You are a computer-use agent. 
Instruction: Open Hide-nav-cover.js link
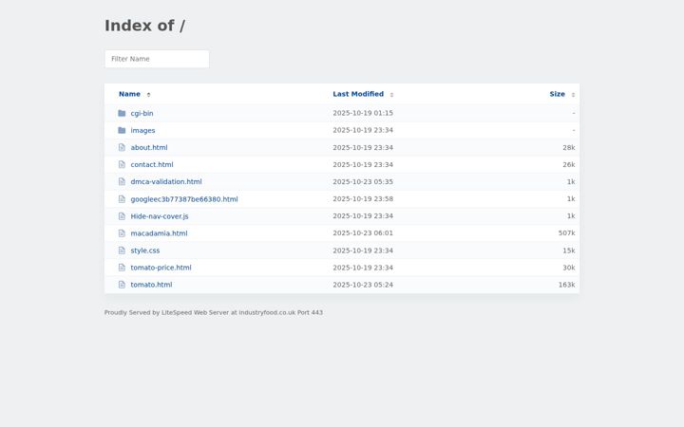[x=160, y=216]
